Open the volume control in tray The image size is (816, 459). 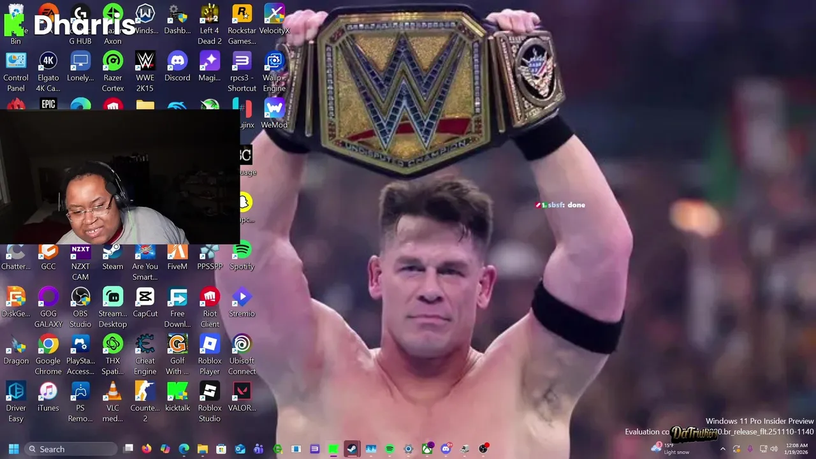(x=774, y=449)
